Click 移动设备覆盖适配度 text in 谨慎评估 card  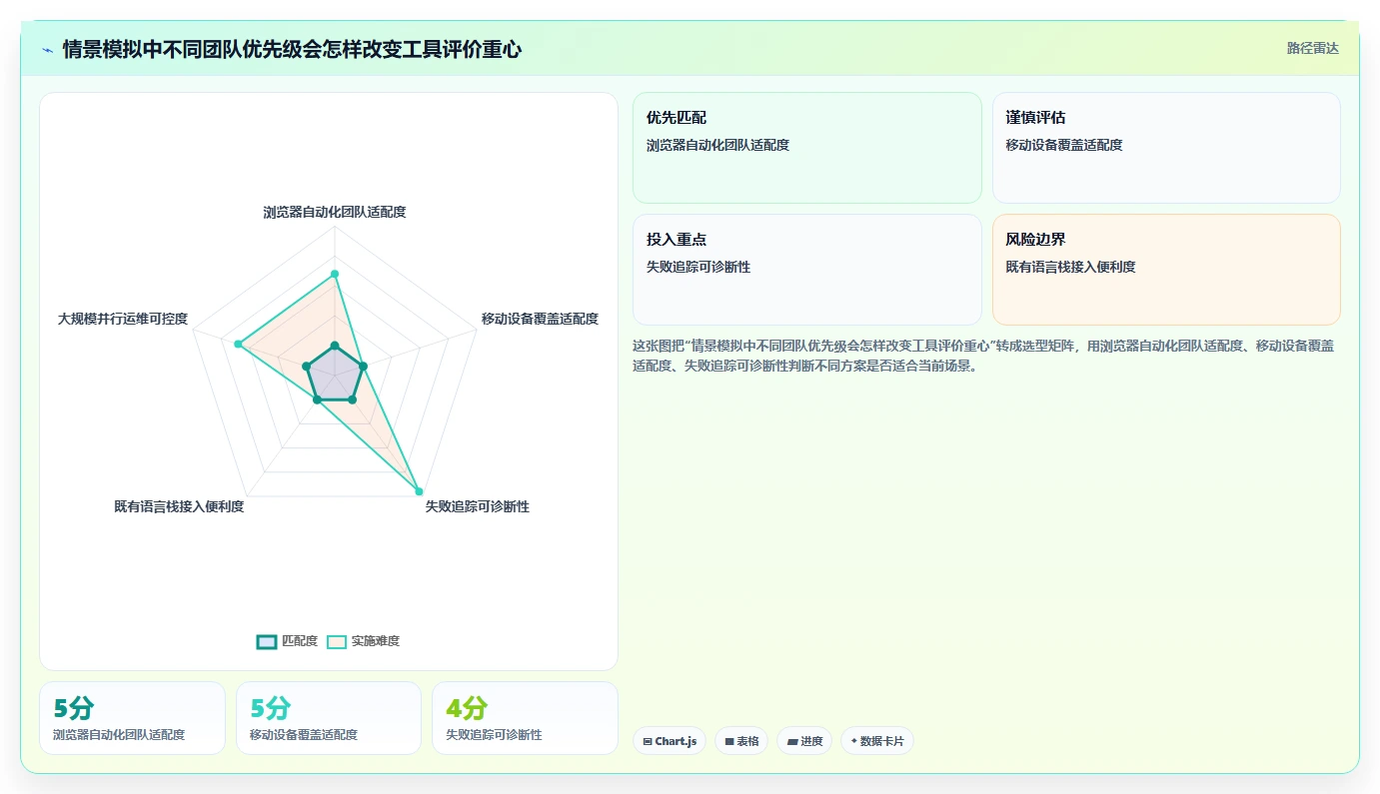tap(1064, 145)
